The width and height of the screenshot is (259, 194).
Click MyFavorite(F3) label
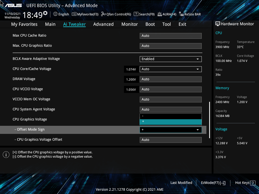click(x=88, y=14)
